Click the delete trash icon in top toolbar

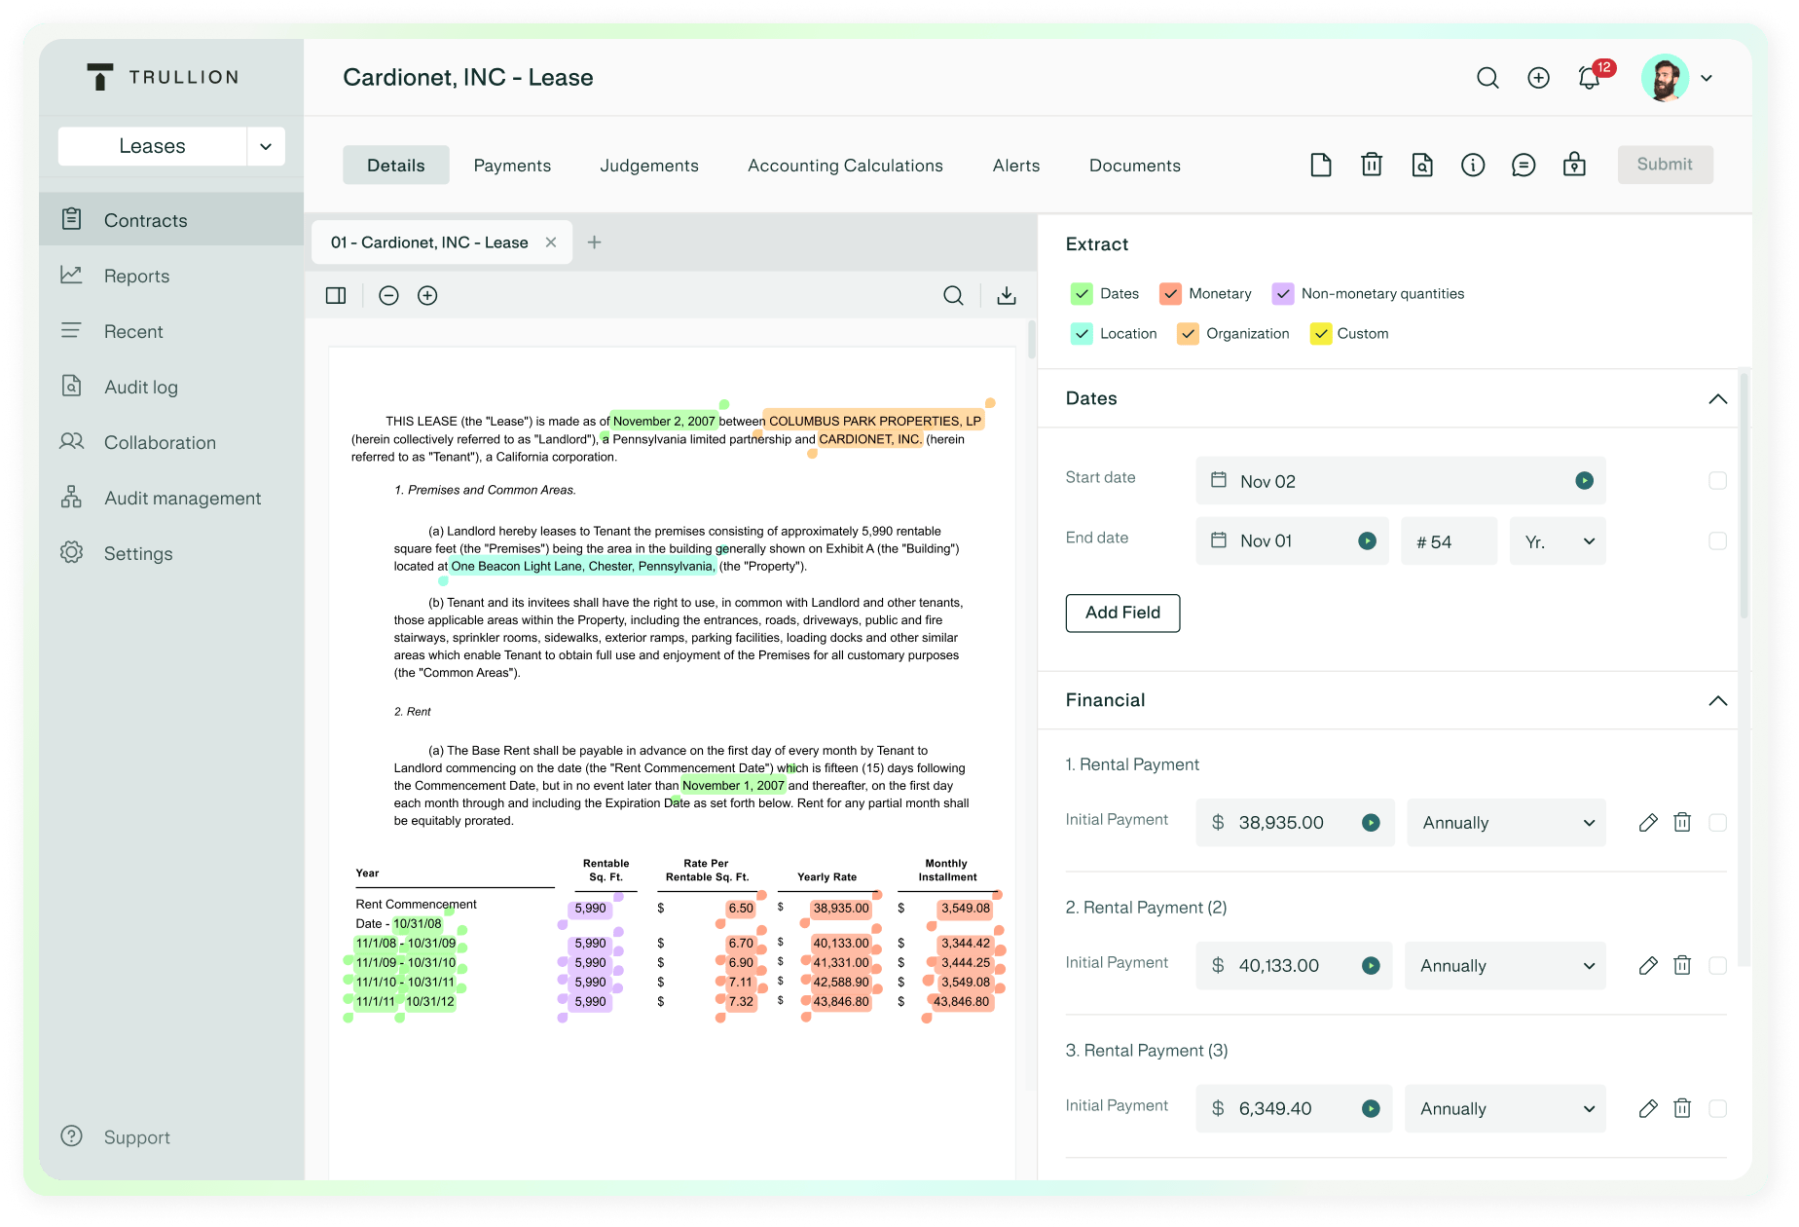click(1371, 166)
